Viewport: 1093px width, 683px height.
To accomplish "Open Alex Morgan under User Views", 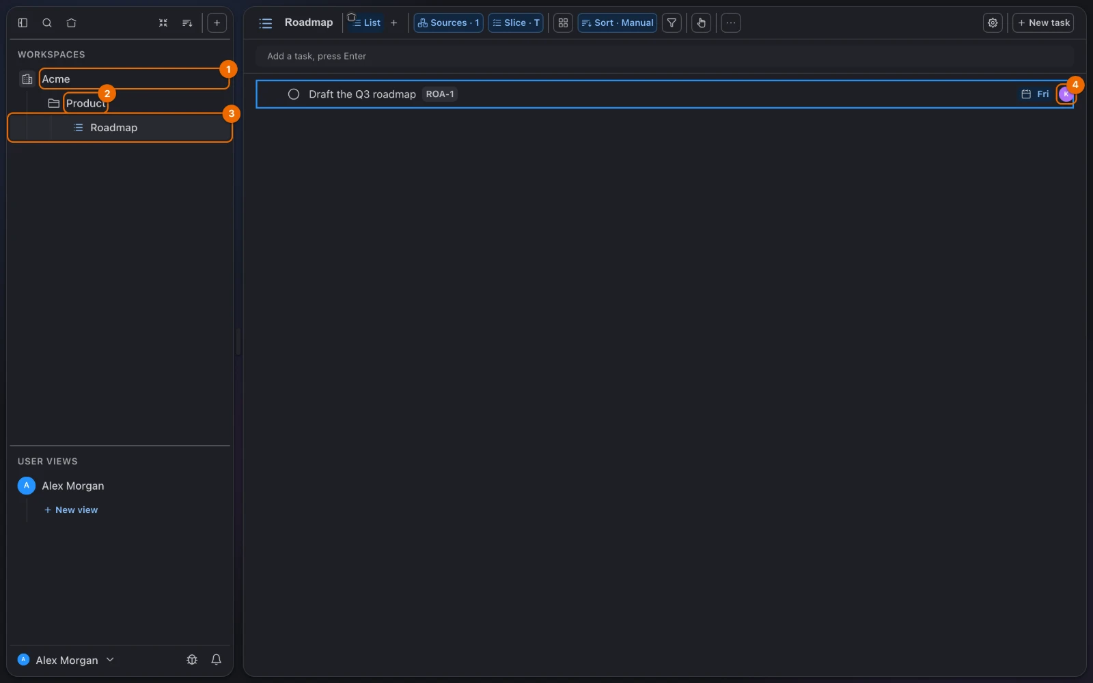I will (x=73, y=486).
